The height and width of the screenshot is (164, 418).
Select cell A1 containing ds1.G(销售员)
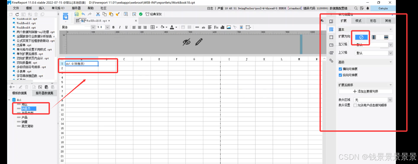(82, 64)
